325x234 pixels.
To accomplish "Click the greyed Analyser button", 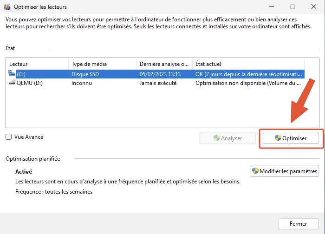I will 227,138.
